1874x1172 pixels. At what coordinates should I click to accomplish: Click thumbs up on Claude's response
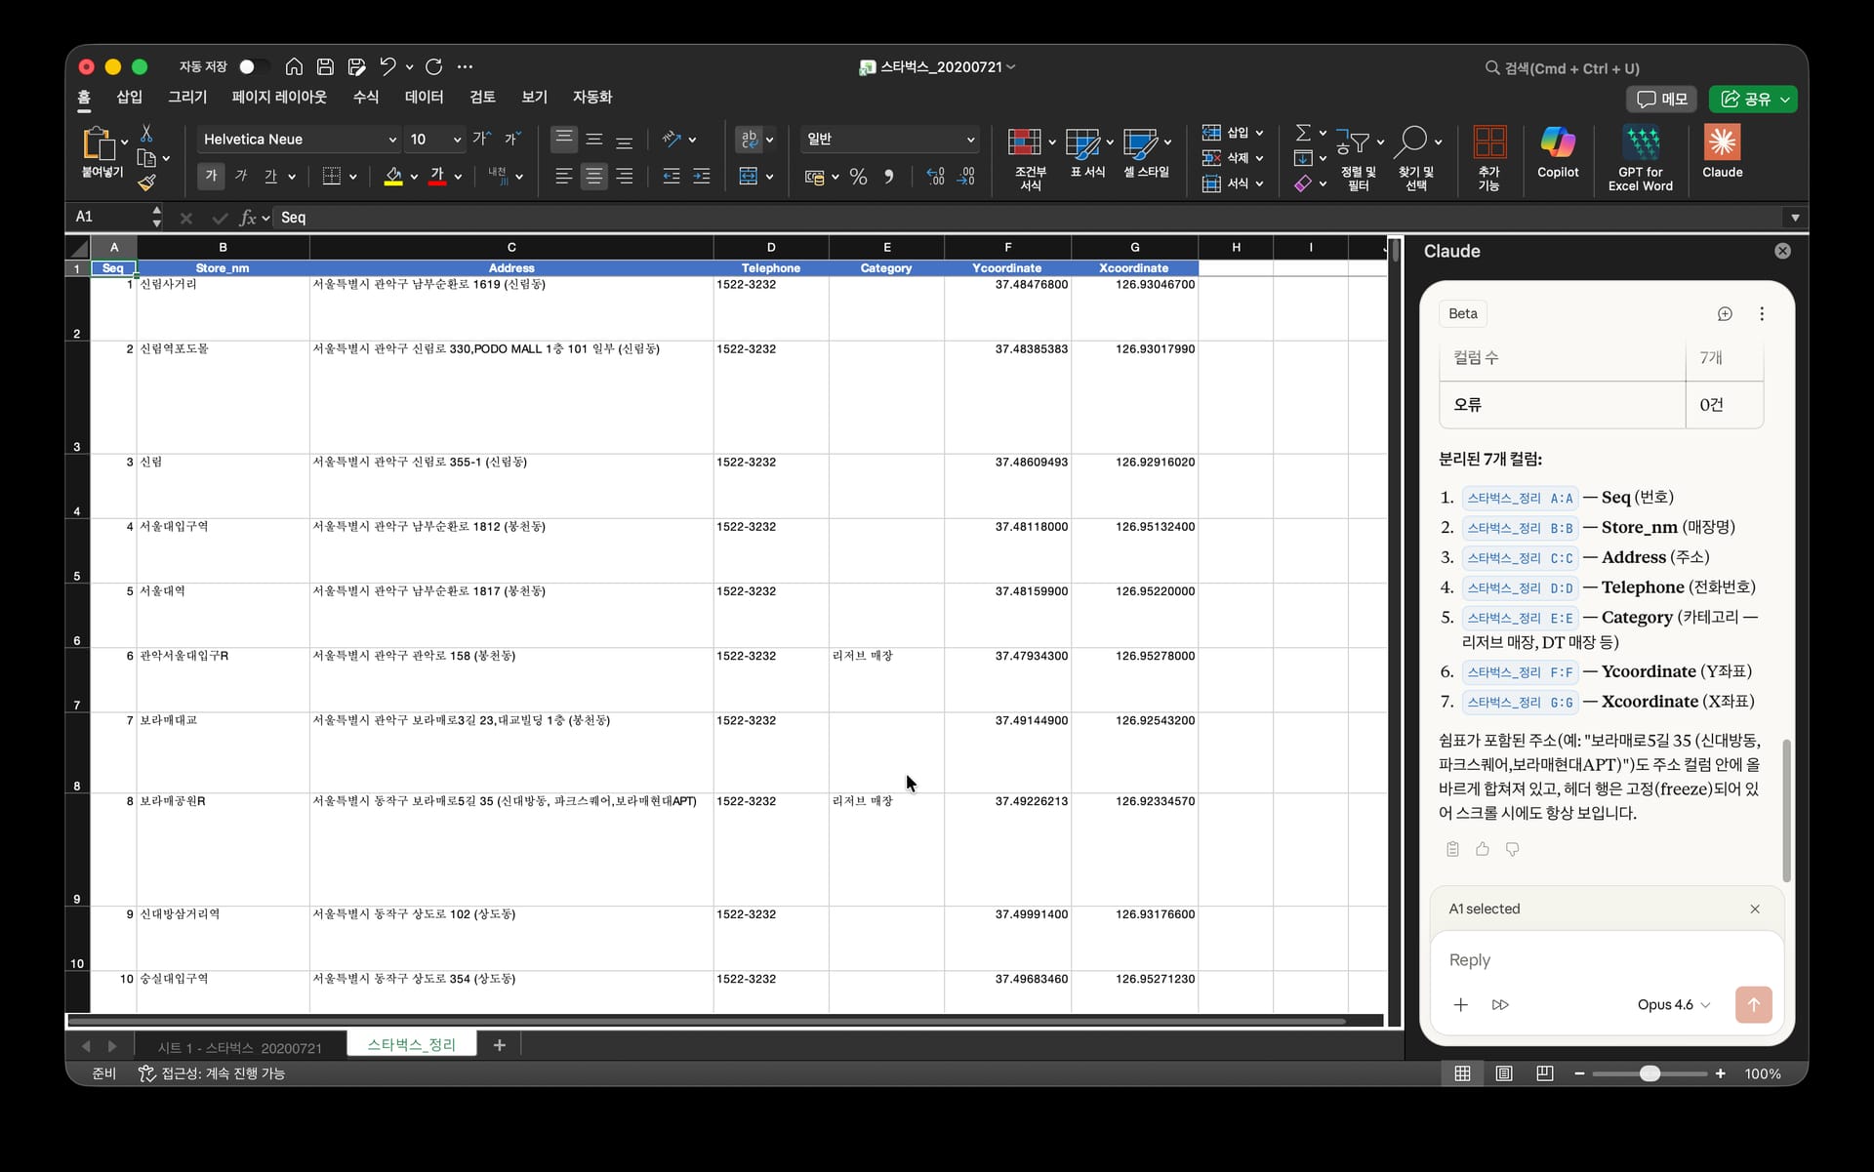point(1482,849)
